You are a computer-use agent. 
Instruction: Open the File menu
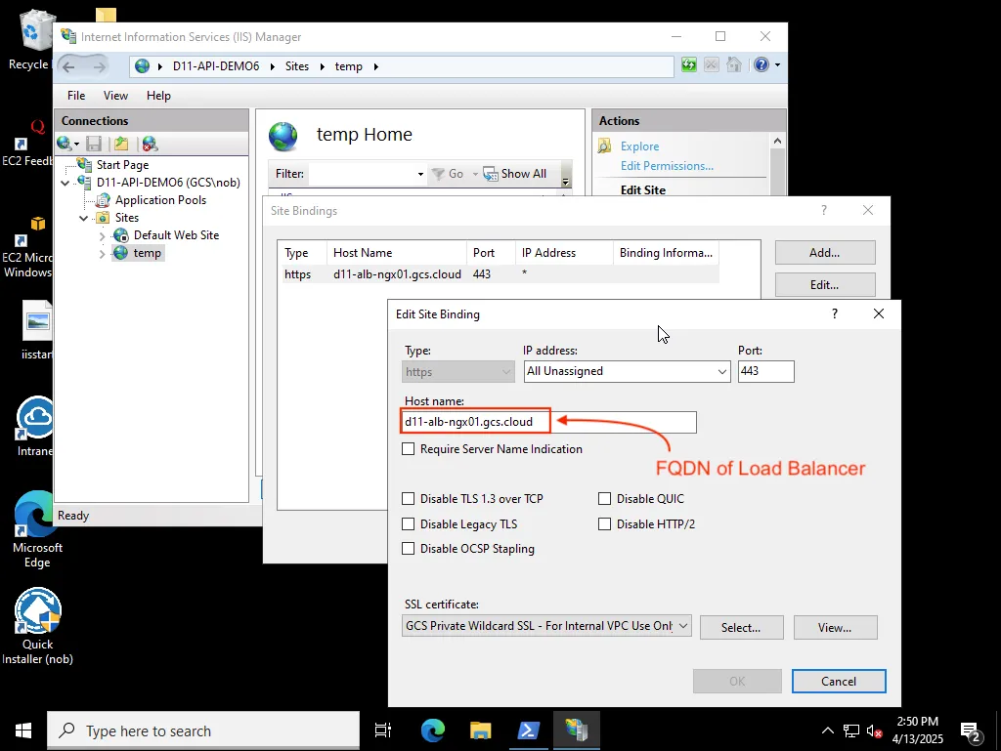76,96
